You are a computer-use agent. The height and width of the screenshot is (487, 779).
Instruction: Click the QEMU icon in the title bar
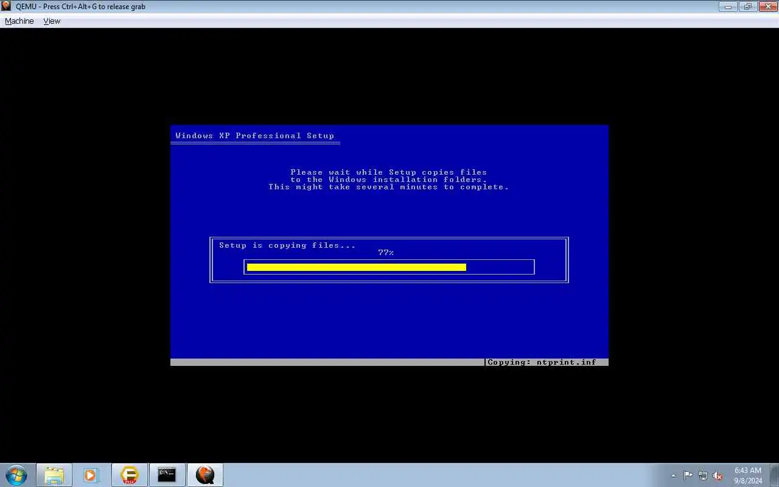coord(6,6)
